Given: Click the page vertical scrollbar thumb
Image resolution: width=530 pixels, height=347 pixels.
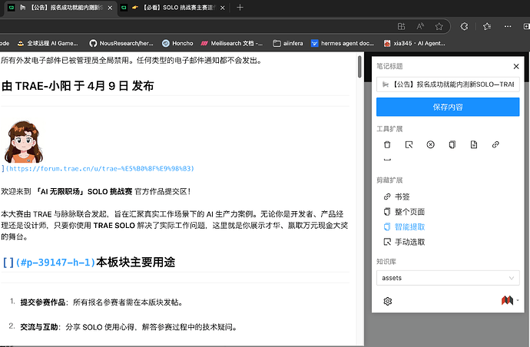Looking at the screenshot, I should coord(359,67).
